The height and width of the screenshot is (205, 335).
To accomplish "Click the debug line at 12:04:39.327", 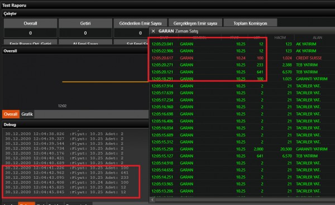I will 64,139.
